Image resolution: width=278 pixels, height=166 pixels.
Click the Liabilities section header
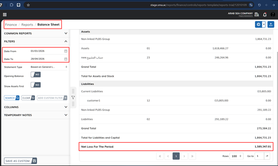click(x=176, y=84)
